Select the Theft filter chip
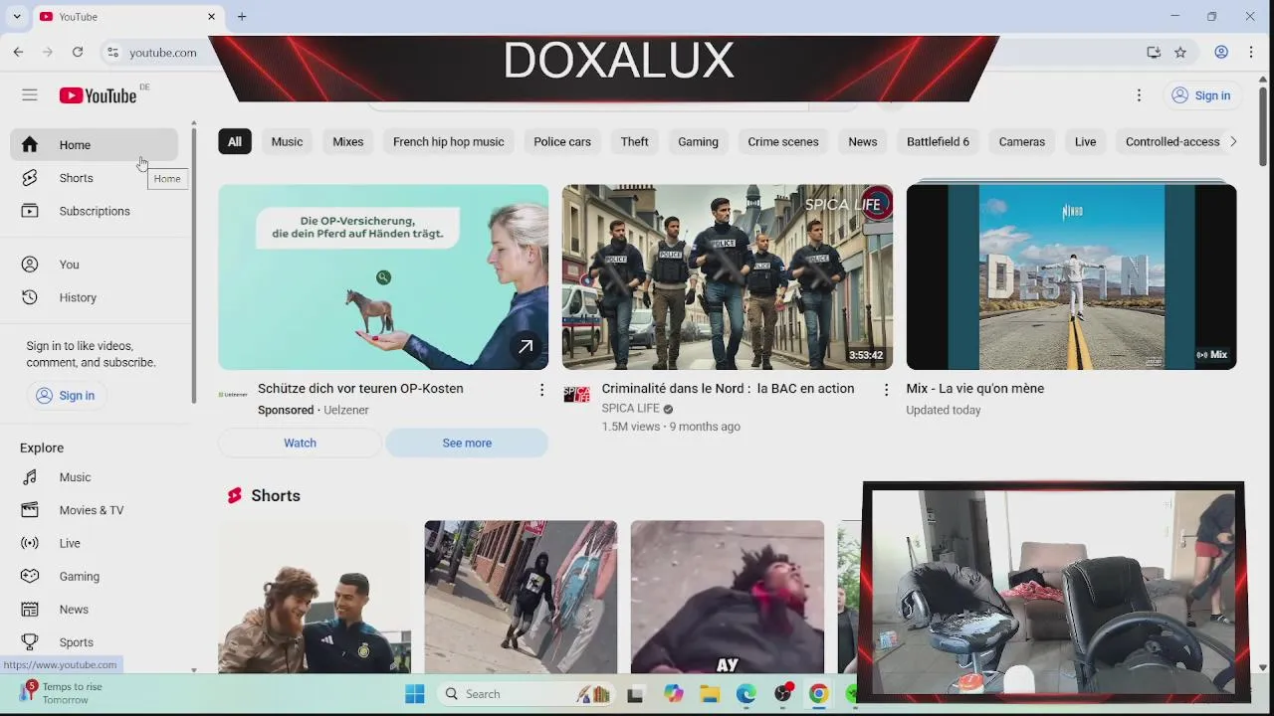Viewport: 1274px width, 716px height. [x=635, y=142]
